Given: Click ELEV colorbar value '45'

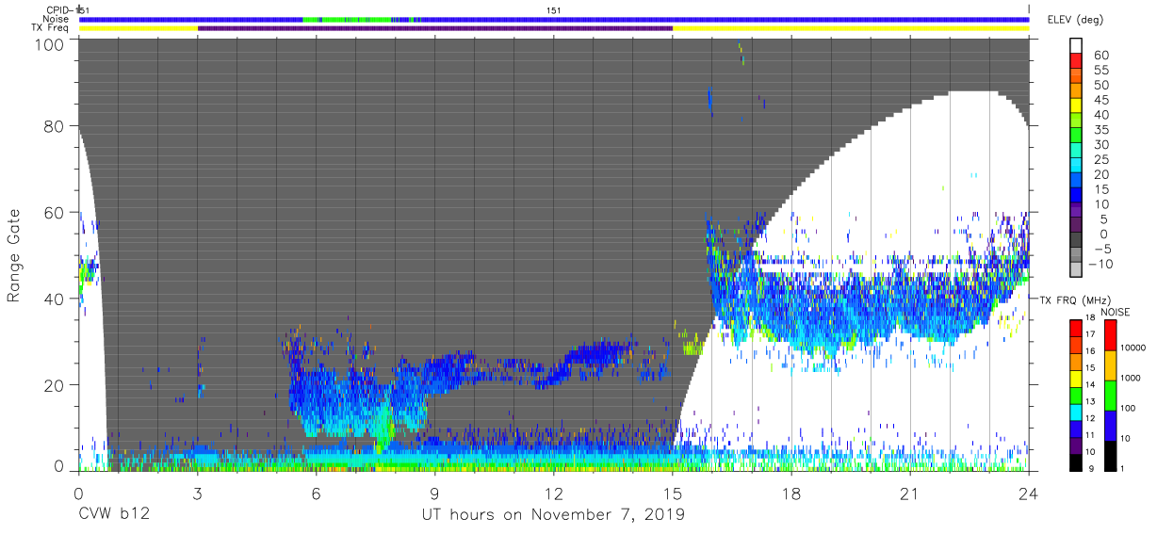Looking at the screenshot, I should click(1101, 100).
